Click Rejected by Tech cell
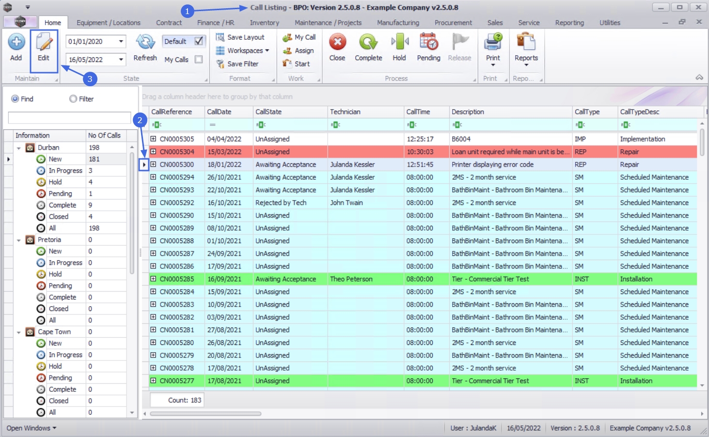This screenshot has height=437, width=709. click(x=290, y=203)
